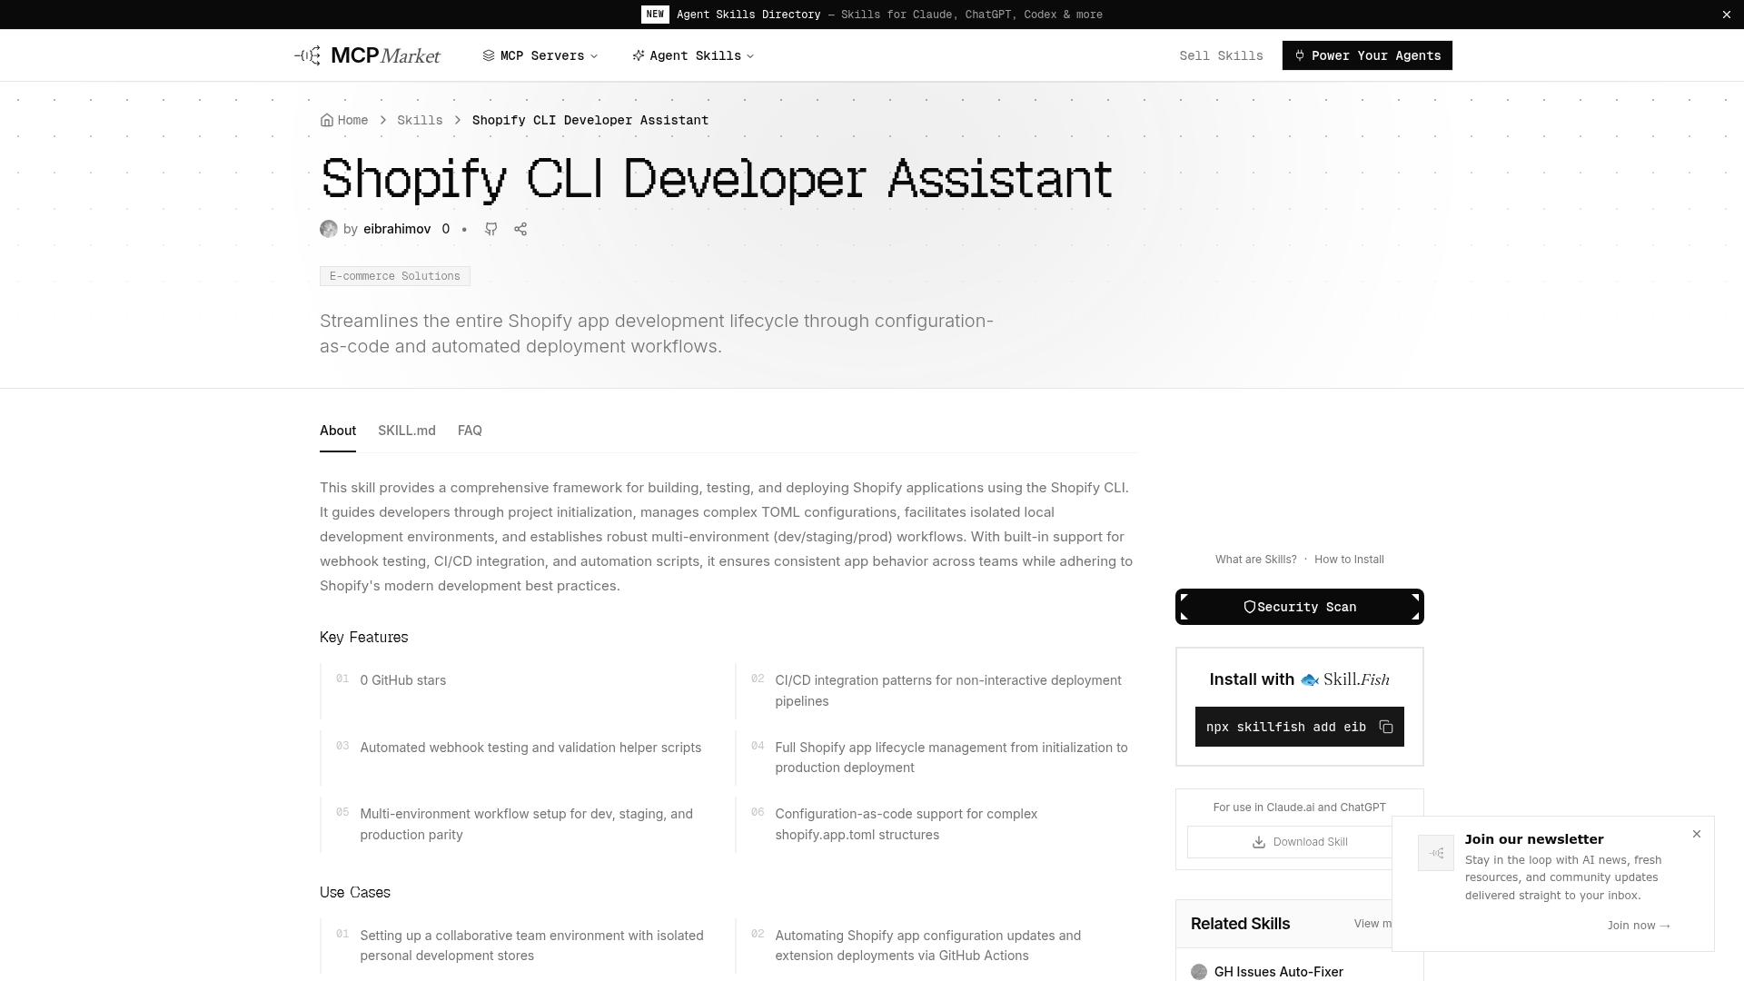The width and height of the screenshot is (1744, 981).
Task: Open the GitHub repository icon
Action: point(491,229)
